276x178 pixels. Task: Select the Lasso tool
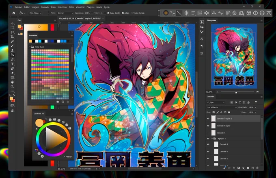click(x=12, y=32)
